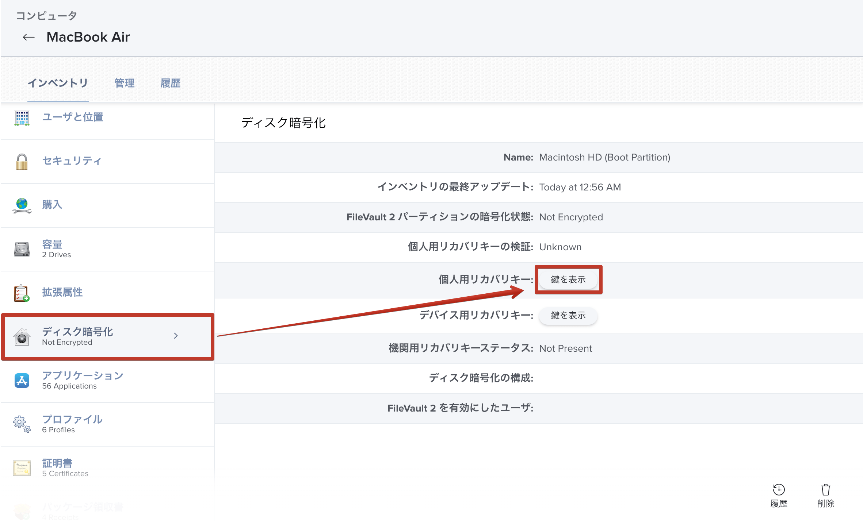Screen dimensions: 863x521
Task: Open the 証明書 sidebar link
Action: coord(57,463)
